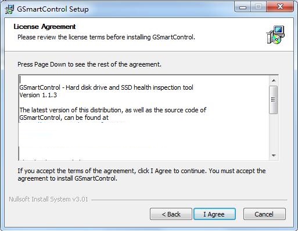Click inside the license agreement text box
Viewport: 298px width, 231px height.
144,118
